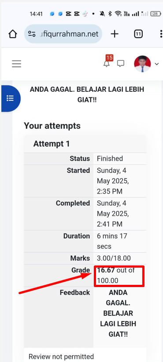Tap the Marks 3.00/18.00 value
Viewport: 163px width, 362px height.
[114, 258]
